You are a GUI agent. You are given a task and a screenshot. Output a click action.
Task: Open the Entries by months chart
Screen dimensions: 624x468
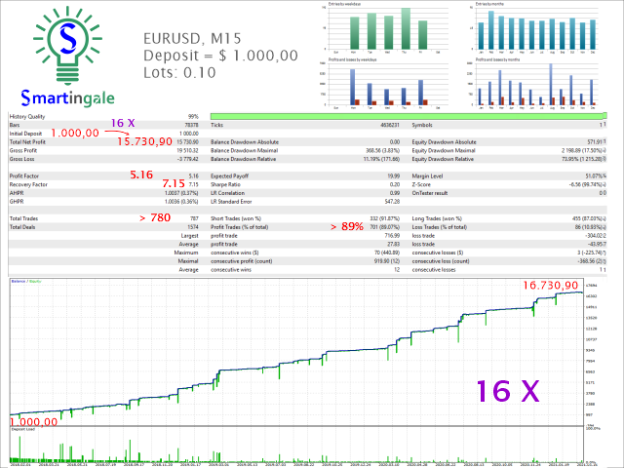coord(534,28)
